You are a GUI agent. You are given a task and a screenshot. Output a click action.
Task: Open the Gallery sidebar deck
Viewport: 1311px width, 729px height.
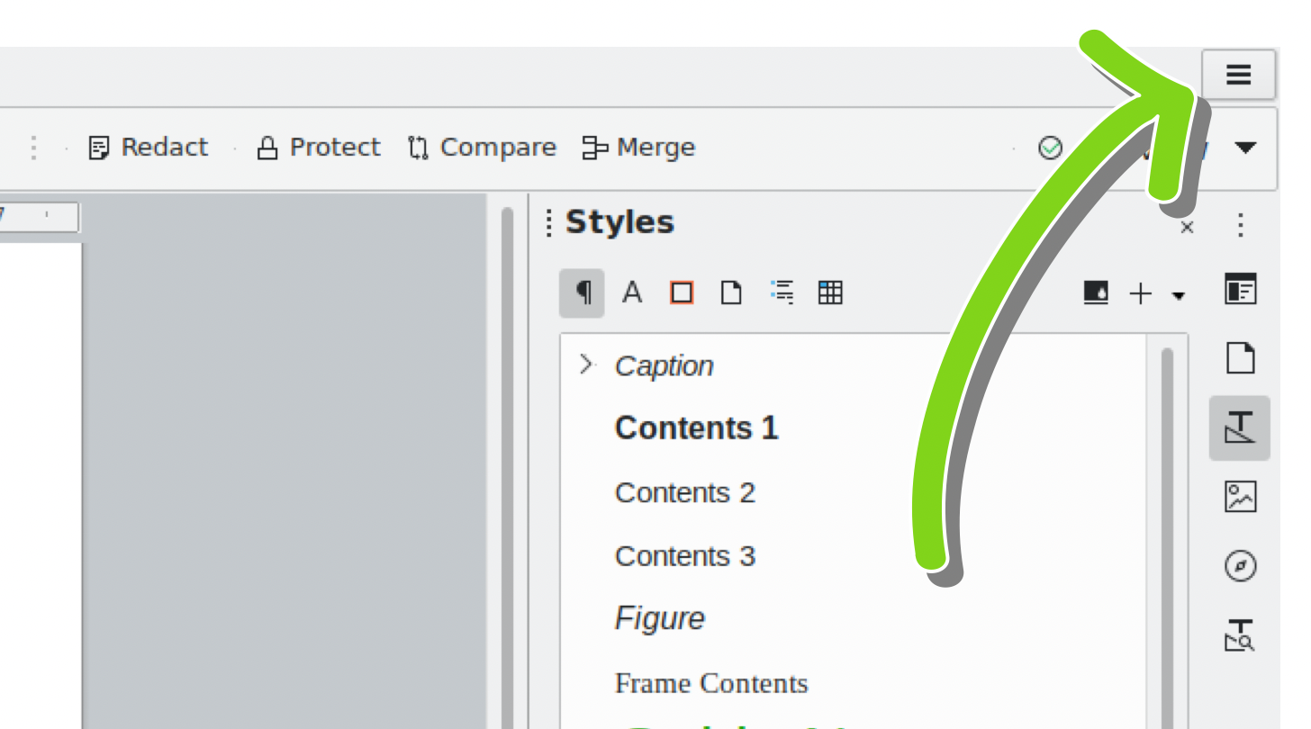1240,497
